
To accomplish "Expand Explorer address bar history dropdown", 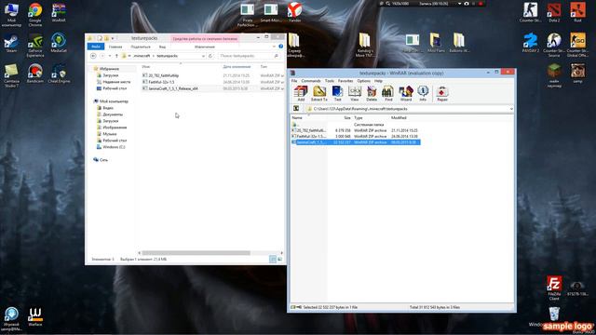I will point(203,56).
